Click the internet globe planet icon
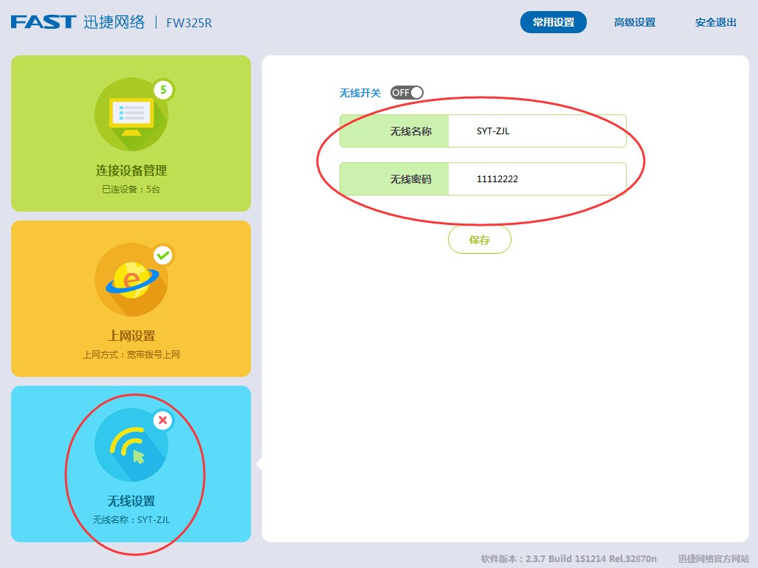 pyautogui.click(x=131, y=280)
